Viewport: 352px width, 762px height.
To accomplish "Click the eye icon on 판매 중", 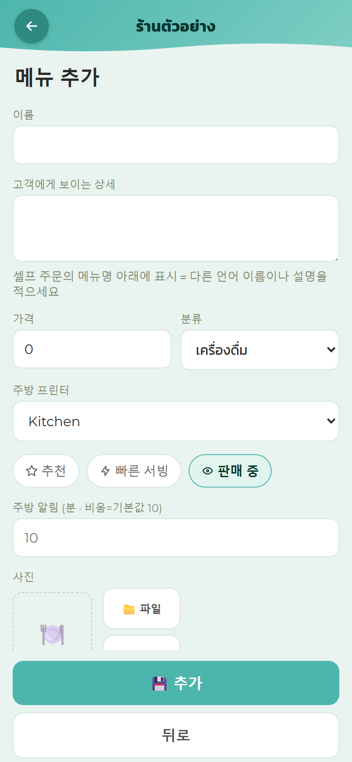I will [208, 471].
